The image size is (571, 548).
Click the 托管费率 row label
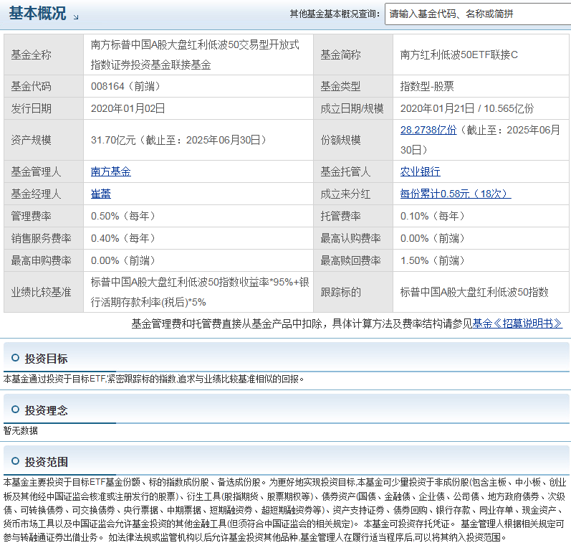(340, 216)
